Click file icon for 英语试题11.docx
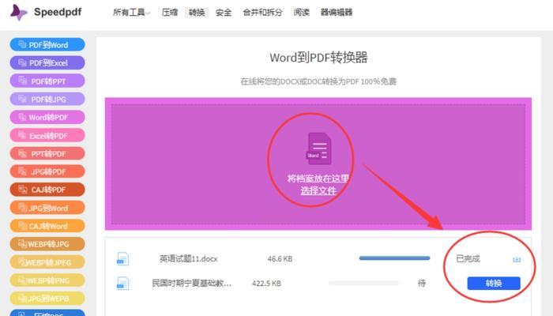 [x=122, y=259]
